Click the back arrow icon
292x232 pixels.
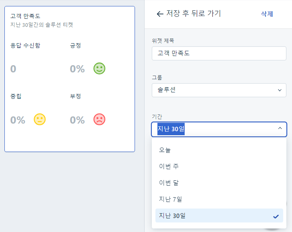tap(160, 14)
